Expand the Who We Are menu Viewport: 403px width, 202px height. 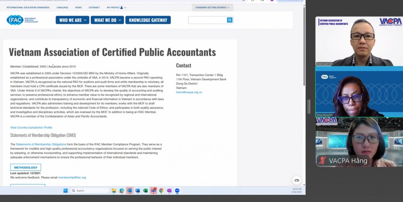click(x=72, y=20)
